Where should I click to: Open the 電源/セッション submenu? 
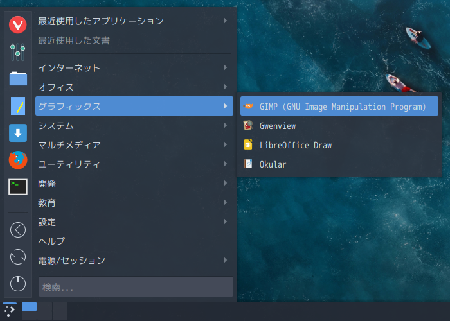coord(134,260)
